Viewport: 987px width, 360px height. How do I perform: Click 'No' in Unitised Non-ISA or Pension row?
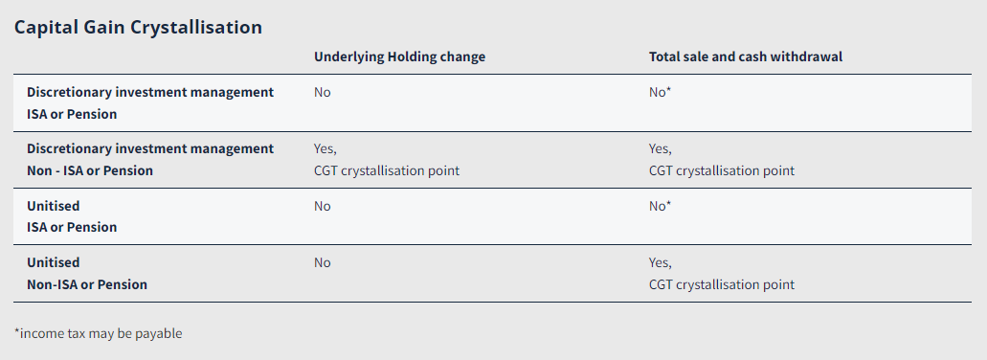pos(323,262)
